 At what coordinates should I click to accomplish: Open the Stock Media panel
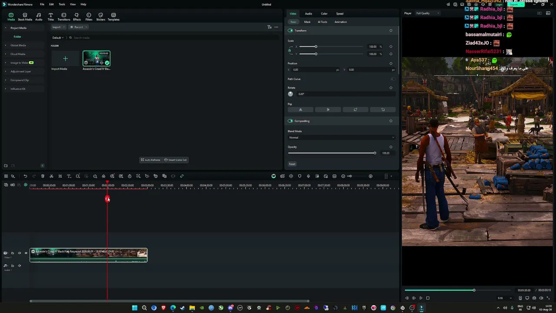coord(25,17)
